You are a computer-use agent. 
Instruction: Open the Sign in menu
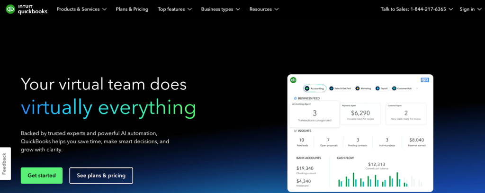pyautogui.click(x=470, y=9)
